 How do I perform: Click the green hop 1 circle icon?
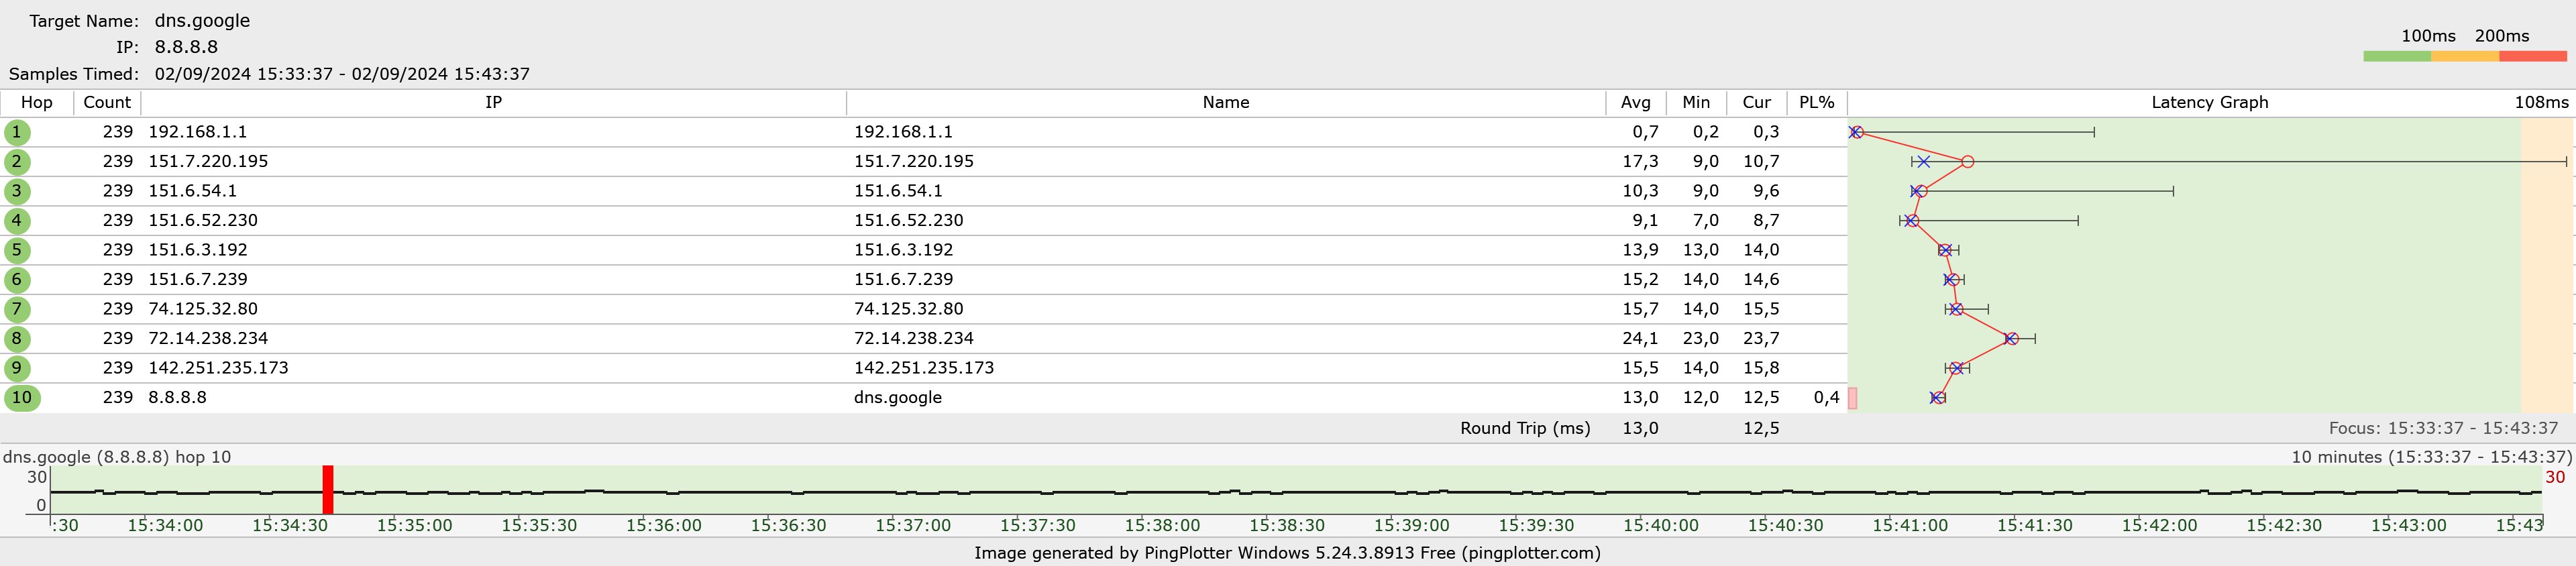pyautogui.click(x=17, y=132)
